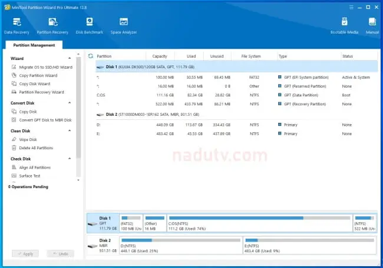Sort by Capacity column header
Screen dimensions: 383x268
pyautogui.click(x=160, y=56)
